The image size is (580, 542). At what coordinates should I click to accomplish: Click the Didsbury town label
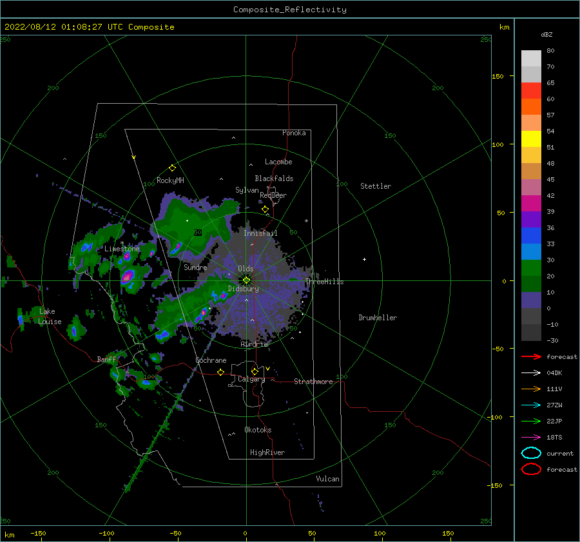click(x=244, y=289)
